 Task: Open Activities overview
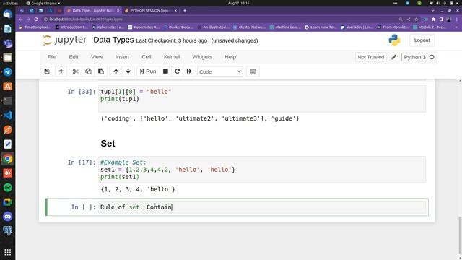(10, 3)
